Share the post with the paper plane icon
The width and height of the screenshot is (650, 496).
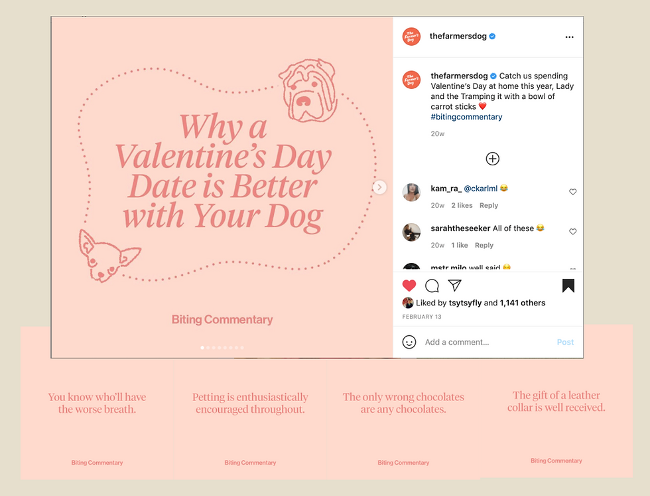click(455, 285)
